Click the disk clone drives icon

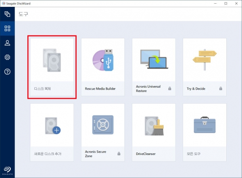[x=52, y=60]
